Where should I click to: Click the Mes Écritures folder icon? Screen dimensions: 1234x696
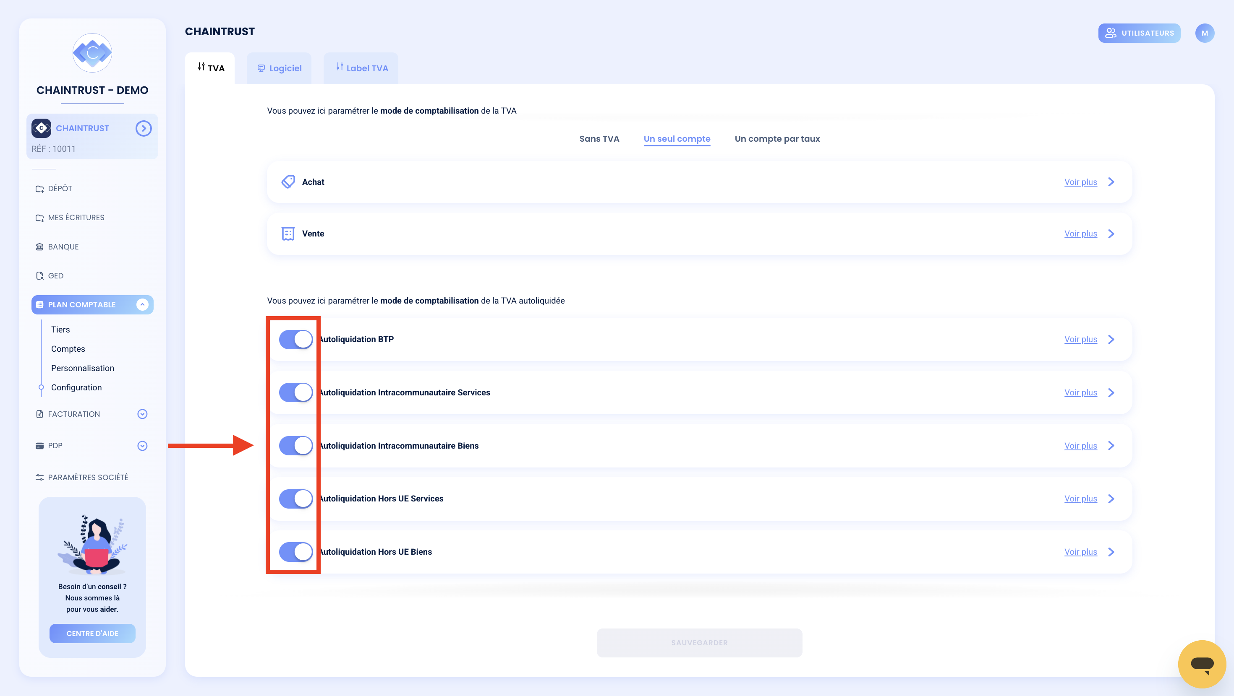coord(40,218)
